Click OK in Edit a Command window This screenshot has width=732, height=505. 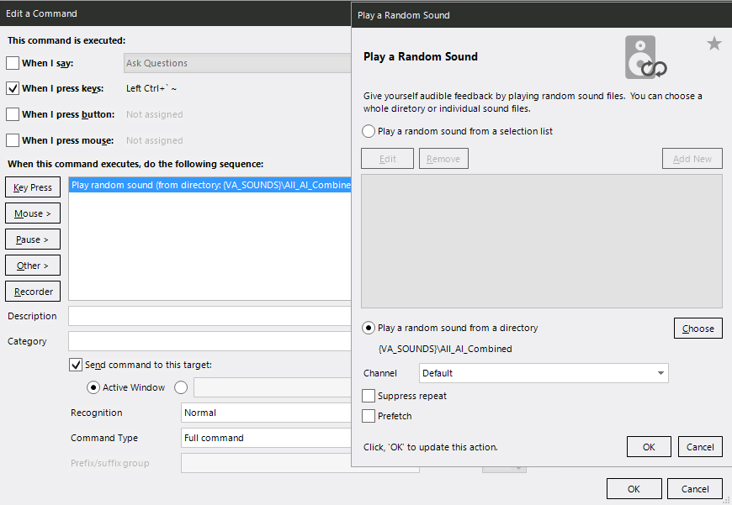634,489
